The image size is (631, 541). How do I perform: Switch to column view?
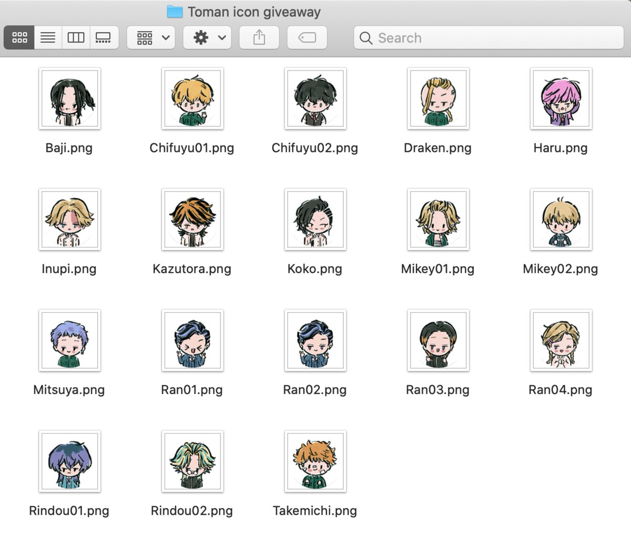76,38
